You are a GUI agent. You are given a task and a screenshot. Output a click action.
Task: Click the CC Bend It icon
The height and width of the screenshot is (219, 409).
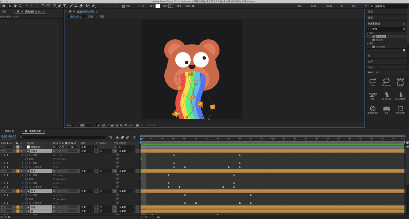point(386,96)
